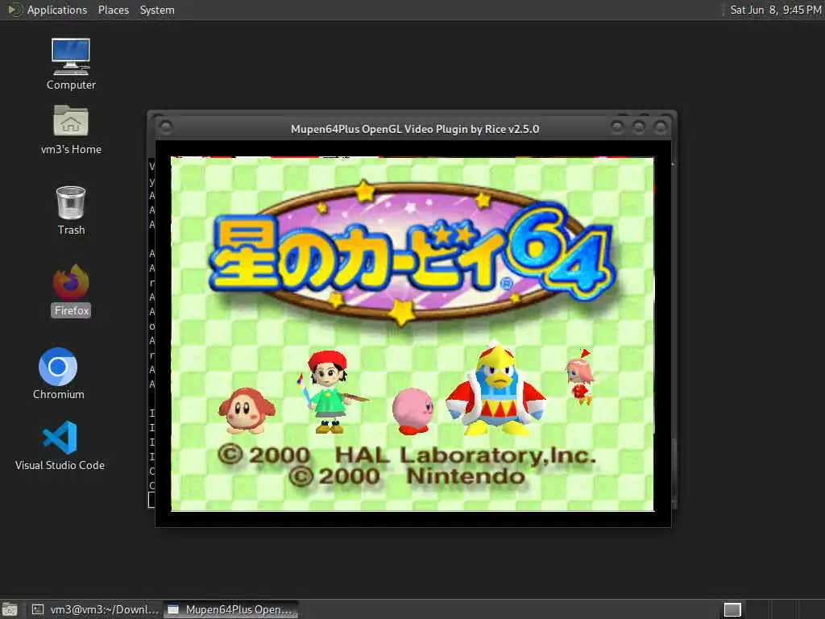This screenshot has height=619, width=825.
Task: Maximize the Mupen64Plus window
Action: [639, 127]
